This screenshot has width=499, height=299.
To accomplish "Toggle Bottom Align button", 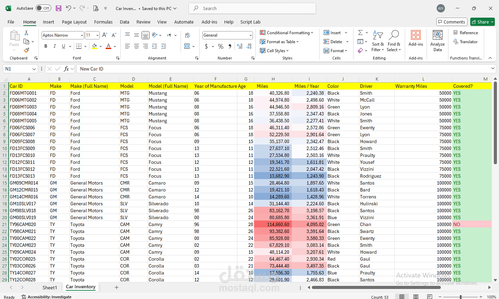I will point(146,35).
